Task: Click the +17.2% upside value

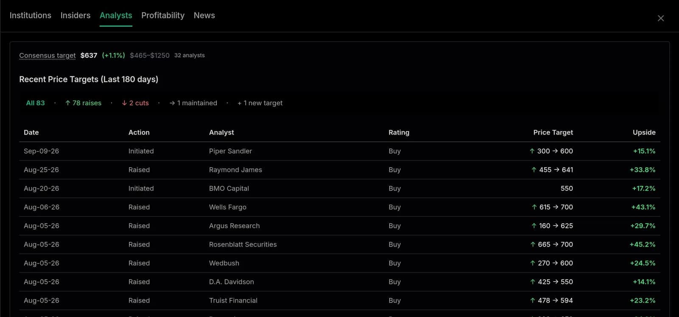Action: pyautogui.click(x=644, y=188)
